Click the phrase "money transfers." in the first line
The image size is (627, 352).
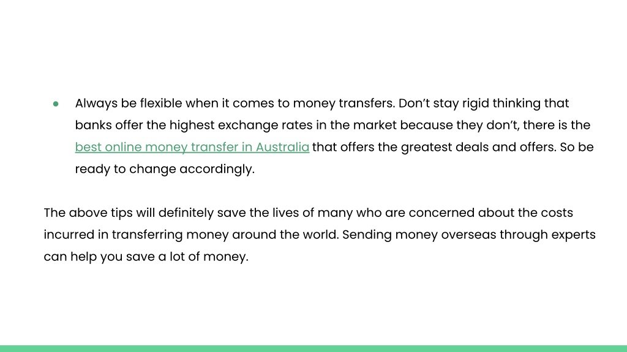click(x=344, y=103)
